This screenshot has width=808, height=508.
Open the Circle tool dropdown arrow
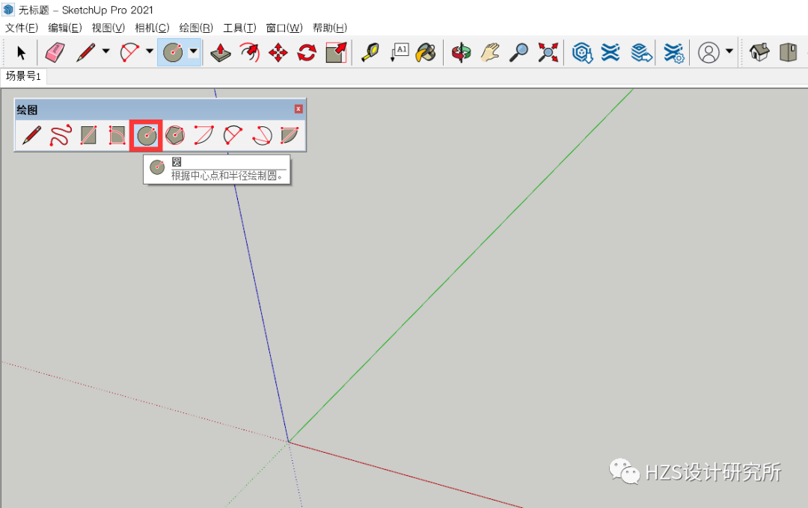point(193,52)
